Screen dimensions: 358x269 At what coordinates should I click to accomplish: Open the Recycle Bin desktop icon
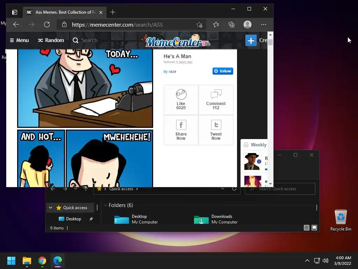(x=341, y=220)
